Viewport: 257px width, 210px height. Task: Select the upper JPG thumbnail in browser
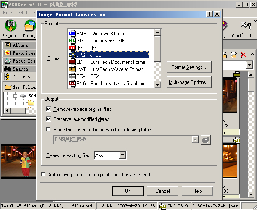230,95
